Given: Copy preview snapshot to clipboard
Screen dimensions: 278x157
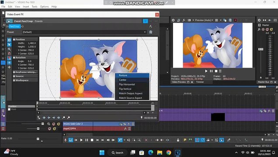Looking at the screenshot, I should click(x=225, y=20).
